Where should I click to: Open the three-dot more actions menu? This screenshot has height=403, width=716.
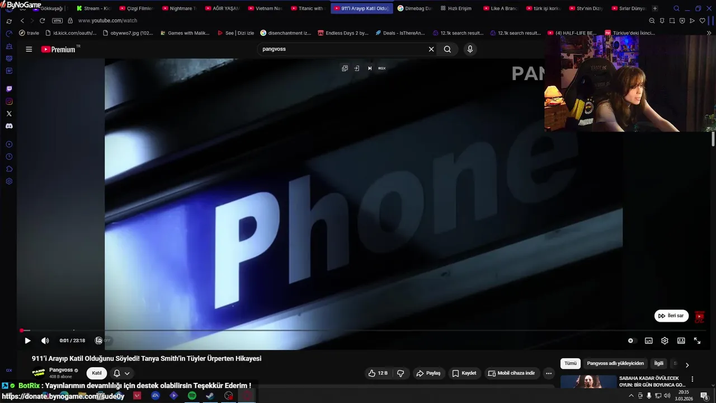pos(549,373)
